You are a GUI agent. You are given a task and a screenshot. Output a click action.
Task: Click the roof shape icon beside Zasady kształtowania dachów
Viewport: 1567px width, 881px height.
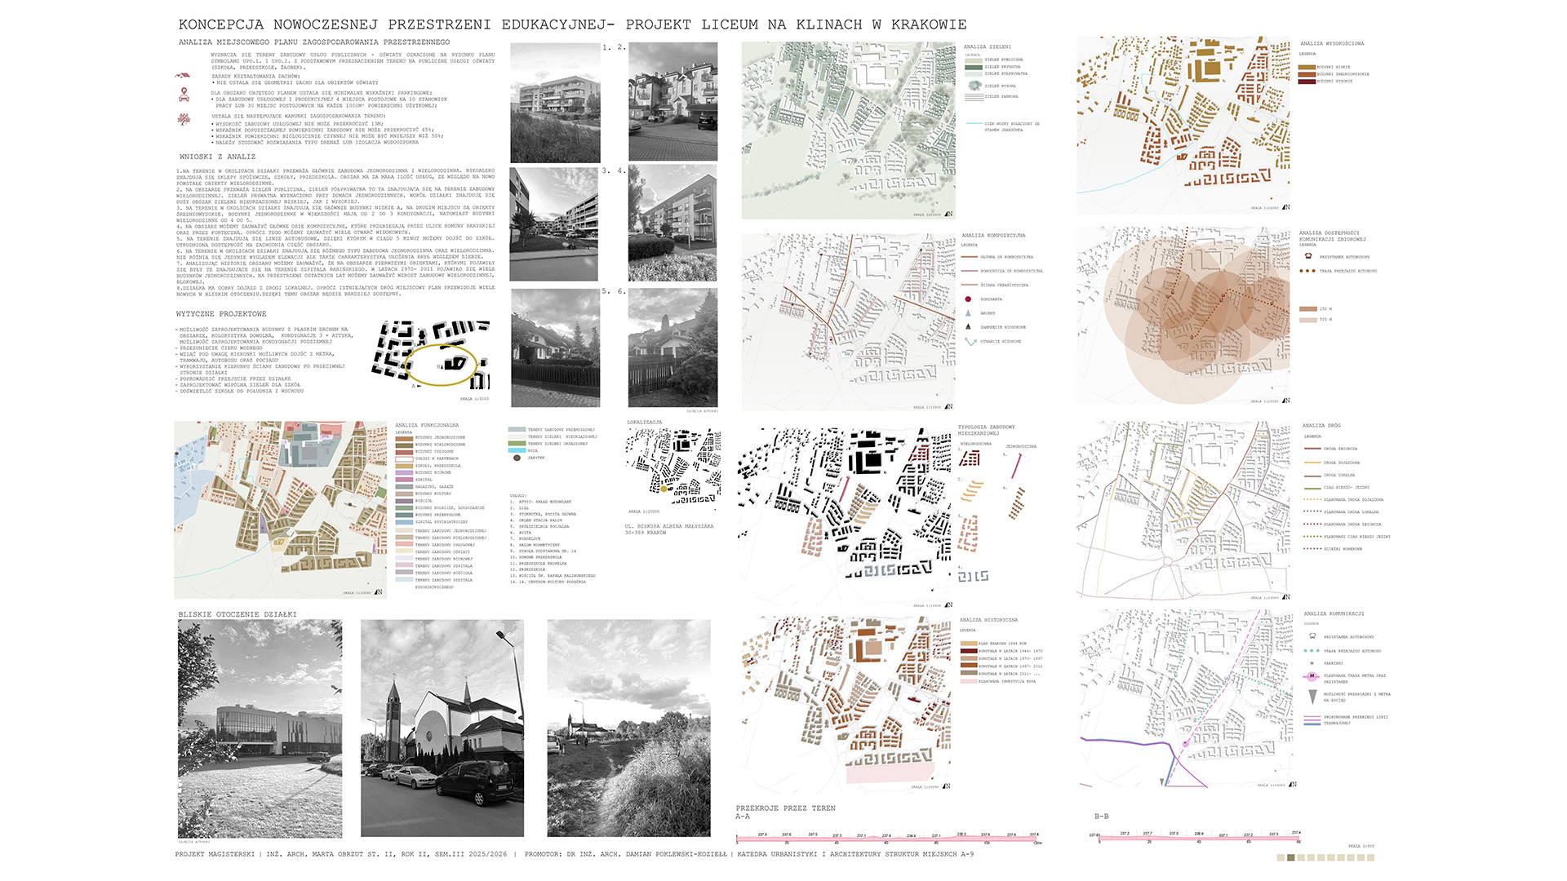(x=183, y=75)
